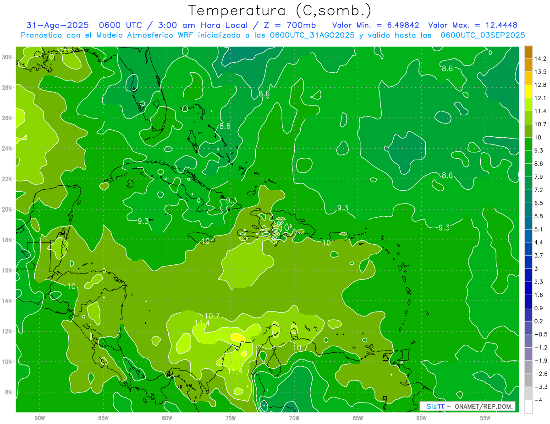Pick the white swatch below -4
550x424 pixels.
(528, 407)
